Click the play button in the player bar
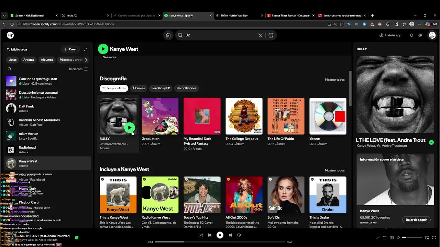This screenshot has height=247, width=440. click(220, 235)
